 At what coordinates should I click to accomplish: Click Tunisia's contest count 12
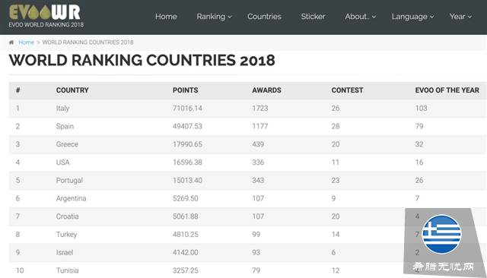[336, 270]
